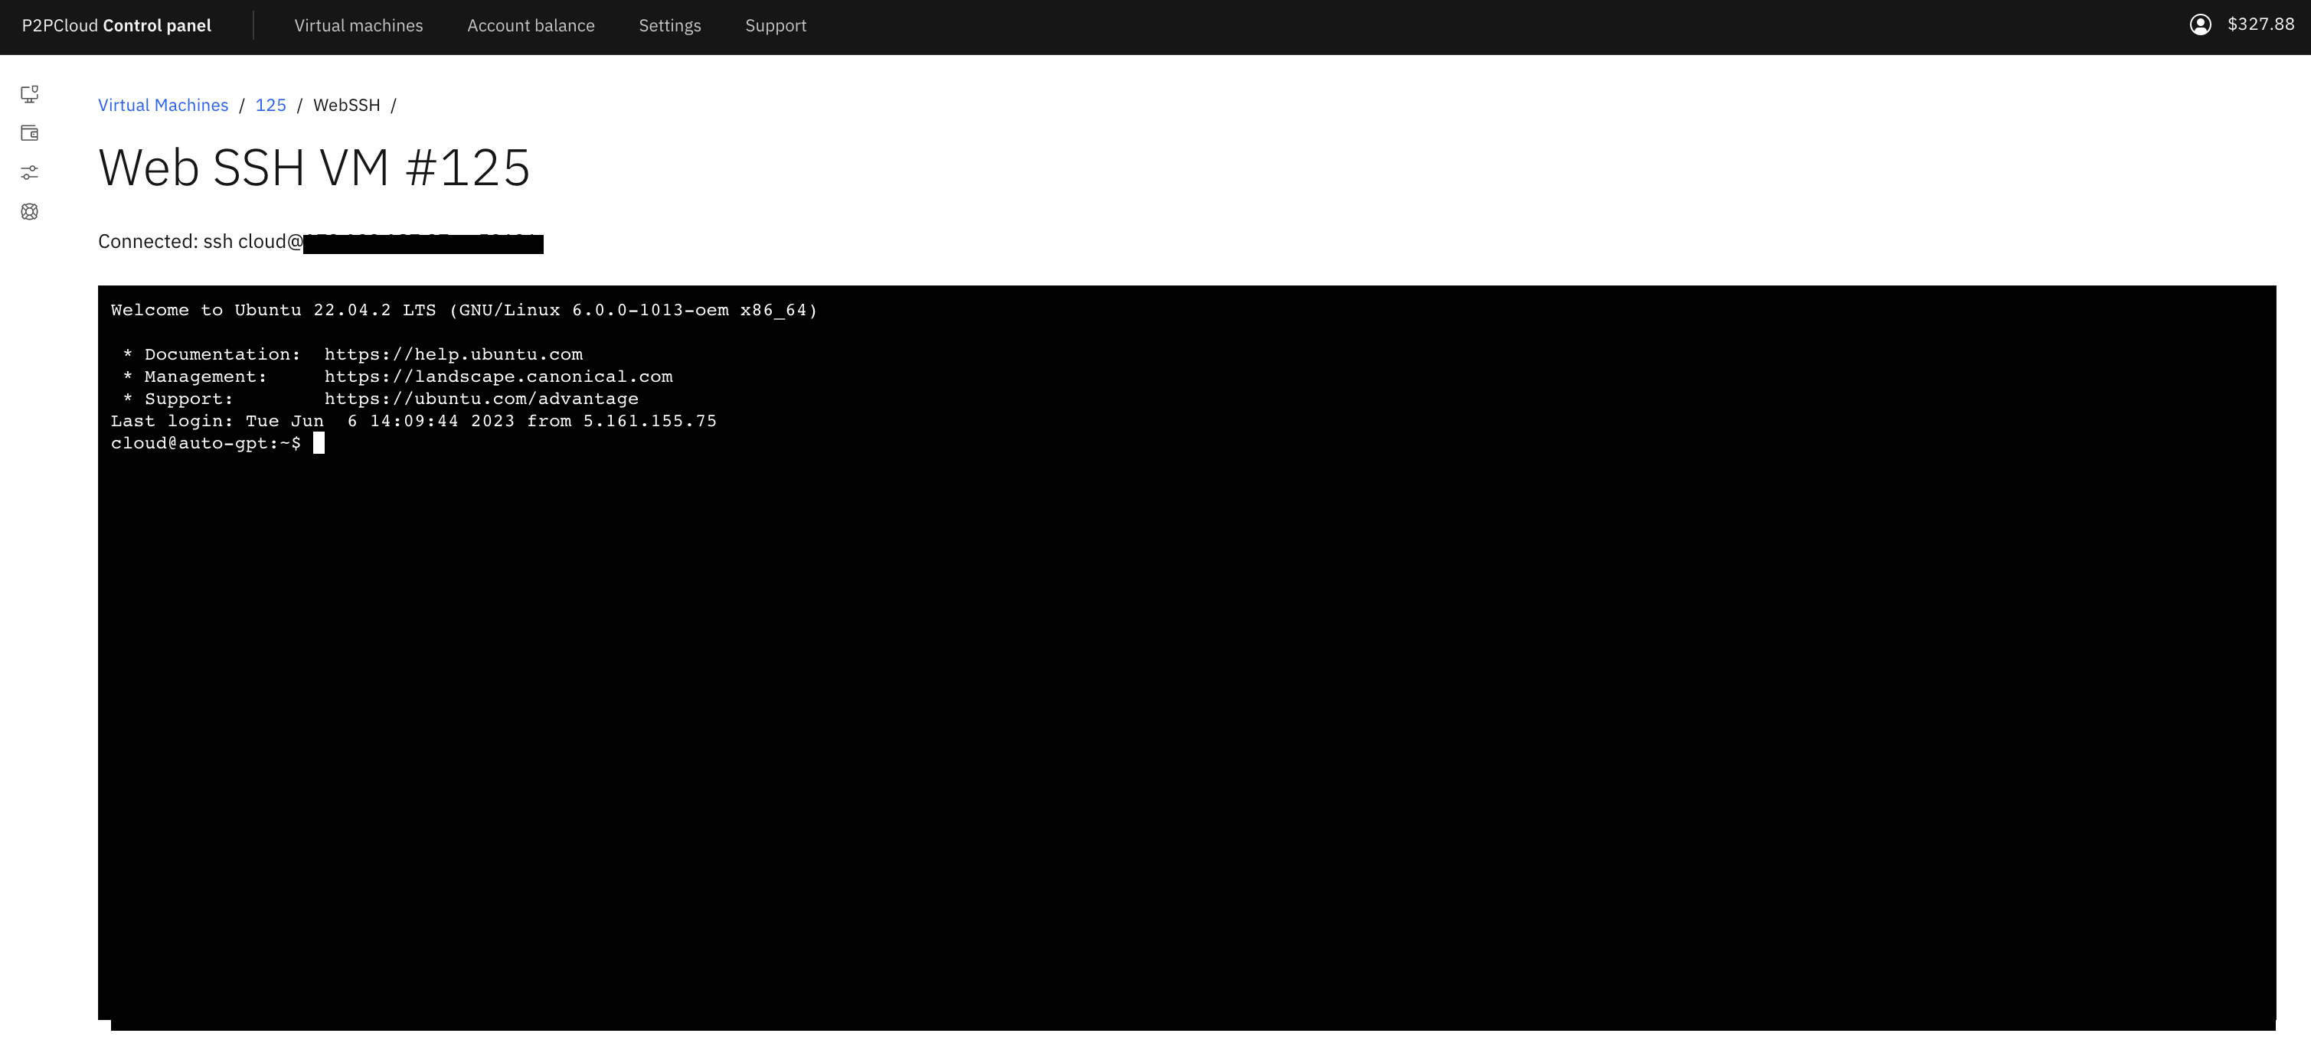Click the Virtual Machines breadcrumb link
Viewport: 2311px width, 1043px height.
coord(163,105)
